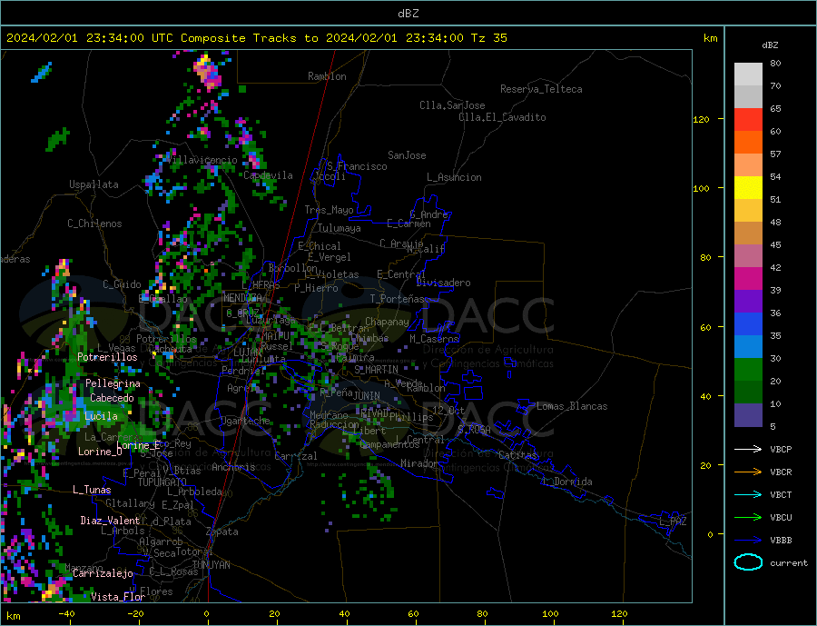Click the 'L_Asuncion' place label
Viewport: 817px width, 626px height.
point(454,177)
